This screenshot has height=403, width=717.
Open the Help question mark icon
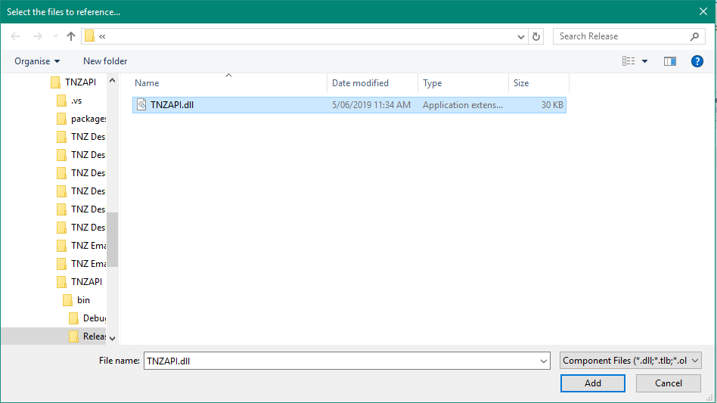point(697,61)
